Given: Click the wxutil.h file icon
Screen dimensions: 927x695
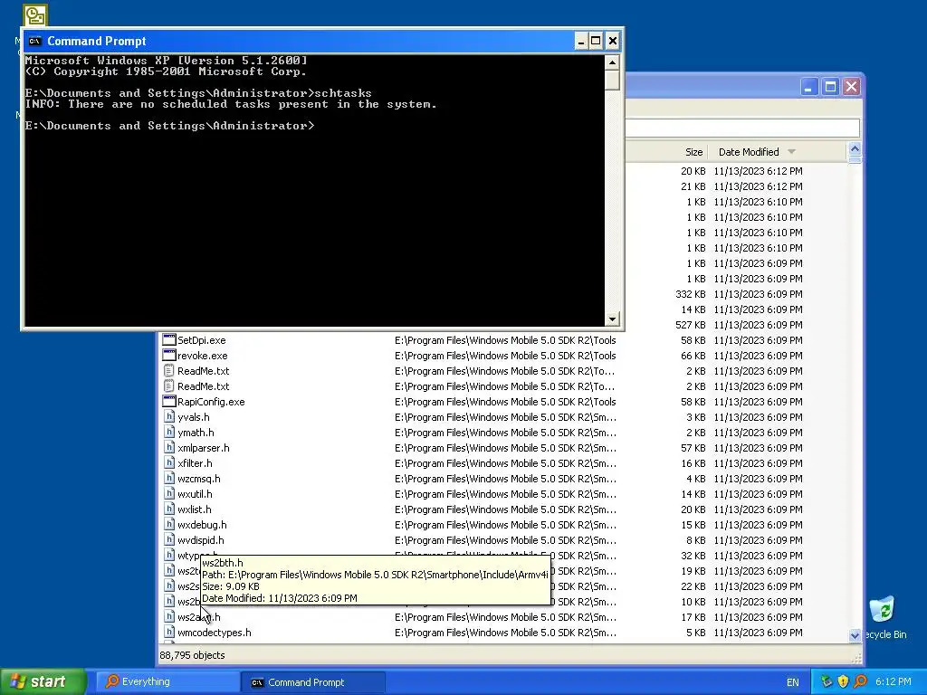Looking at the screenshot, I should point(169,493).
